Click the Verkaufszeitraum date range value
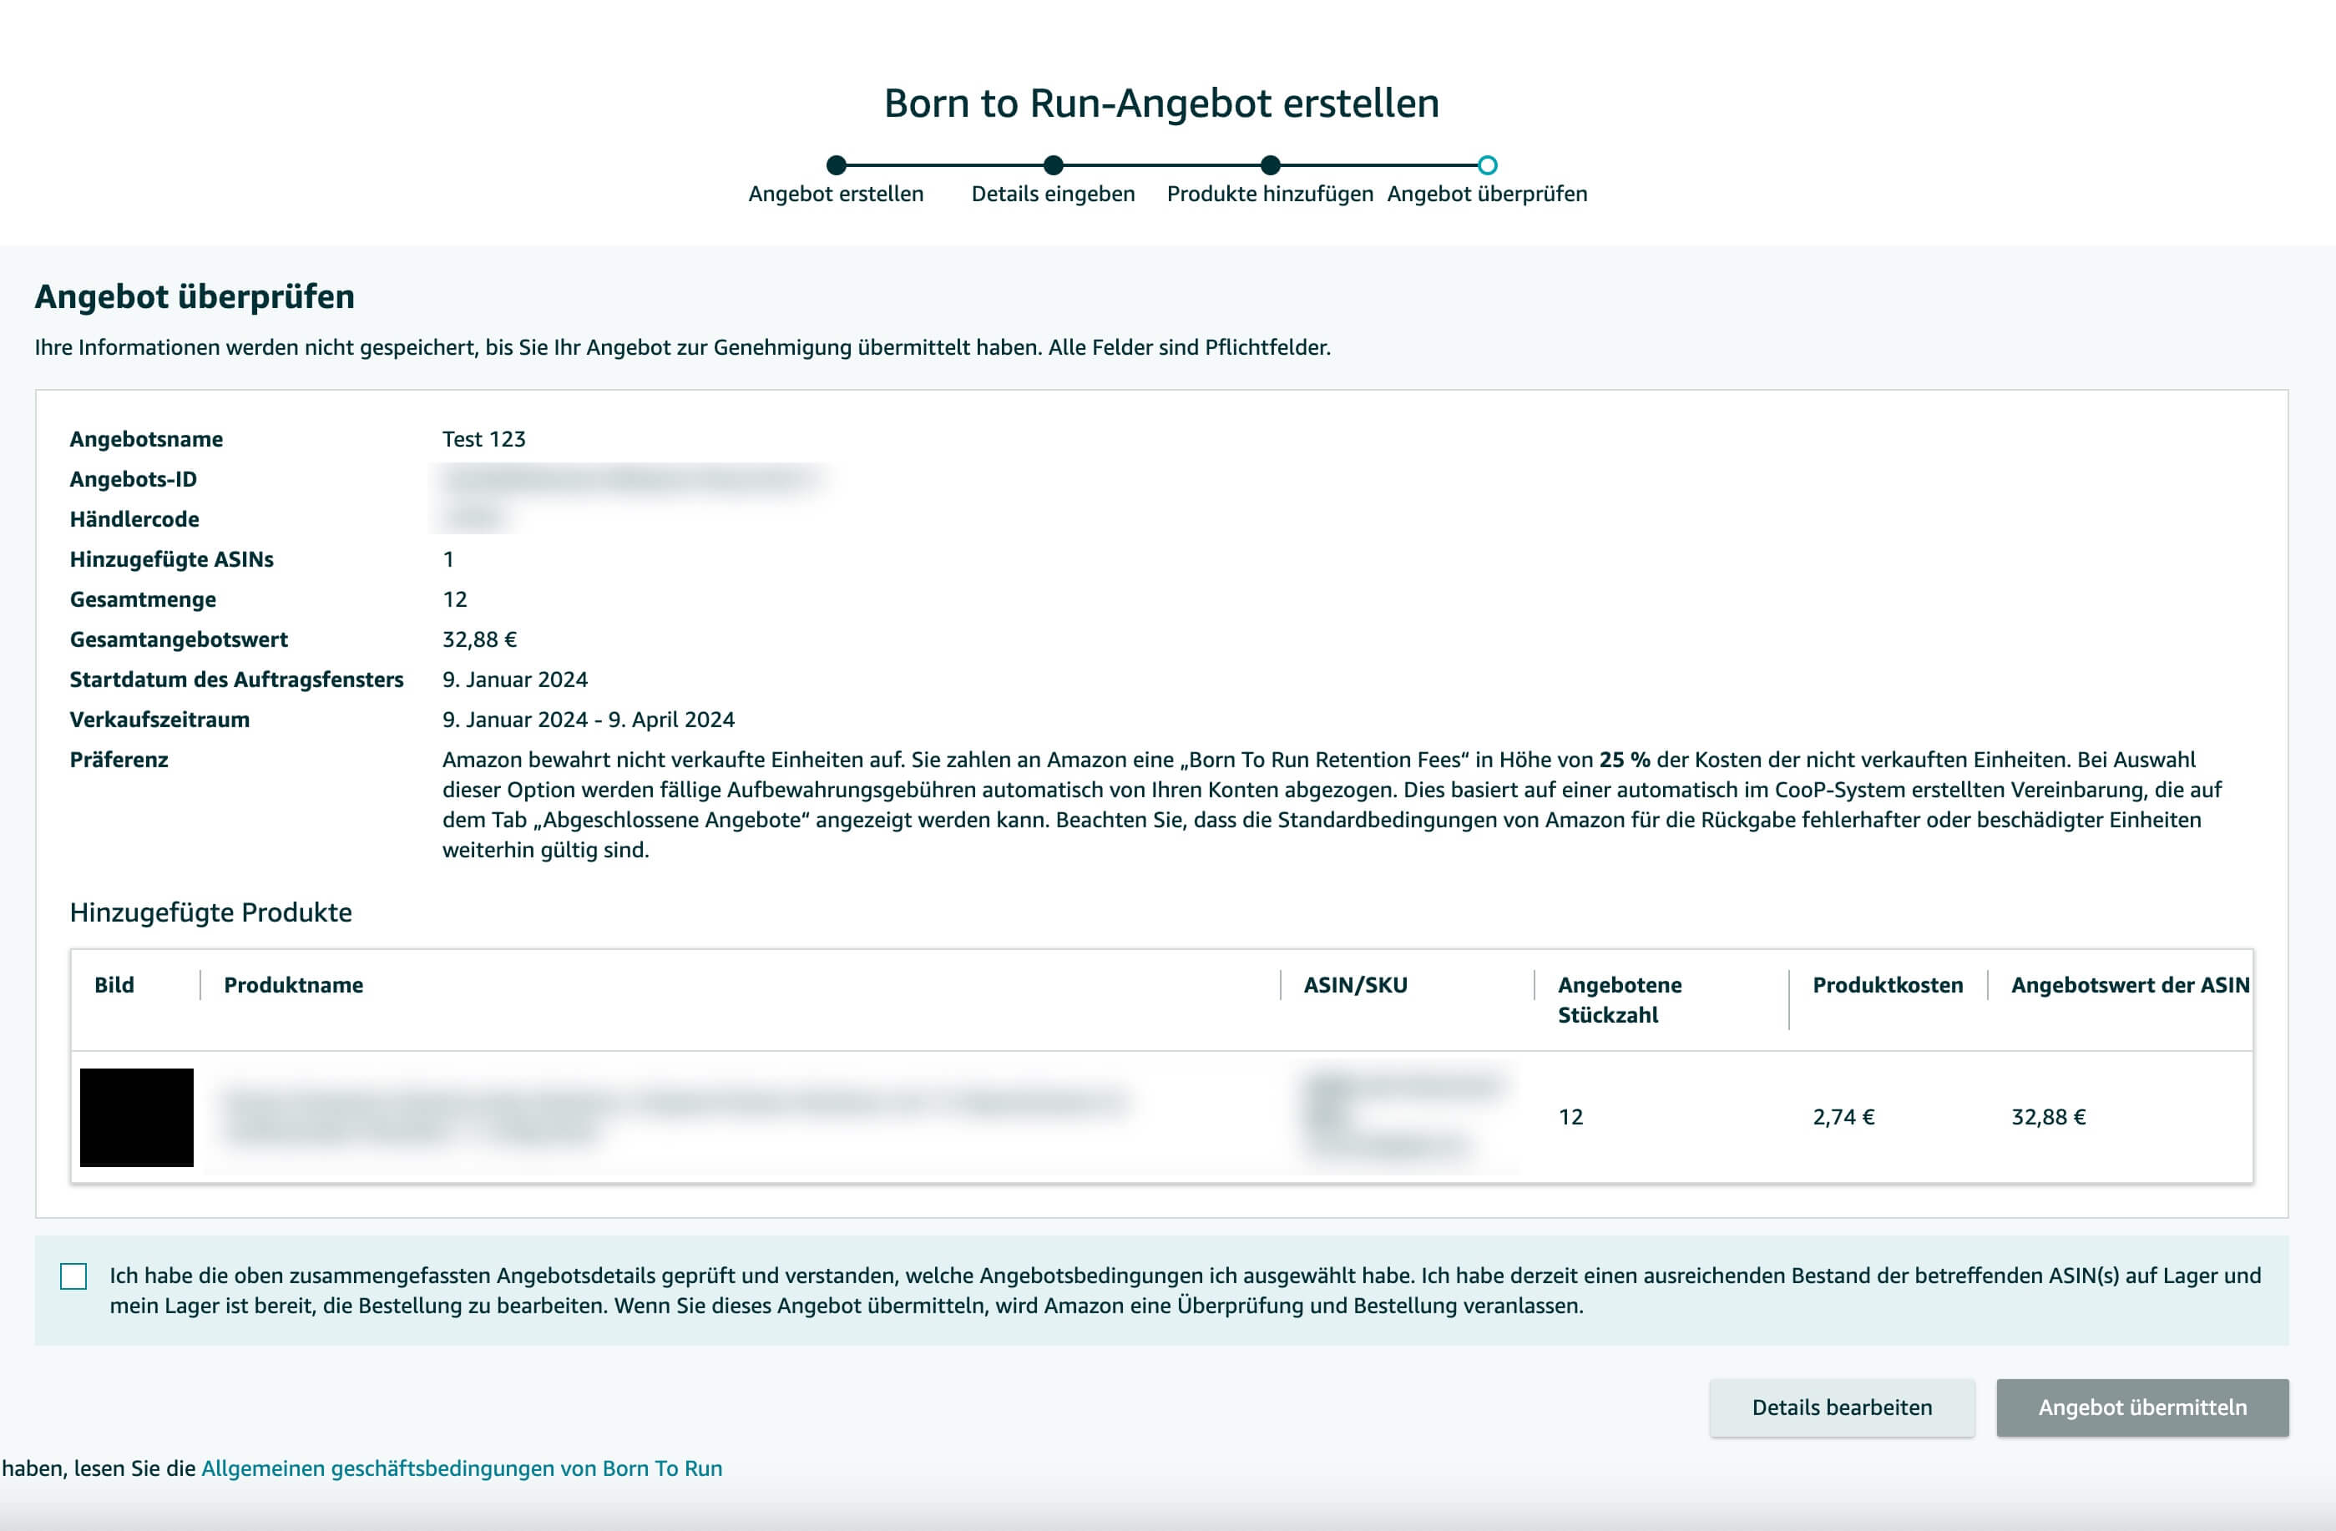This screenshot has width=2336, height=1531. [588, 720]
